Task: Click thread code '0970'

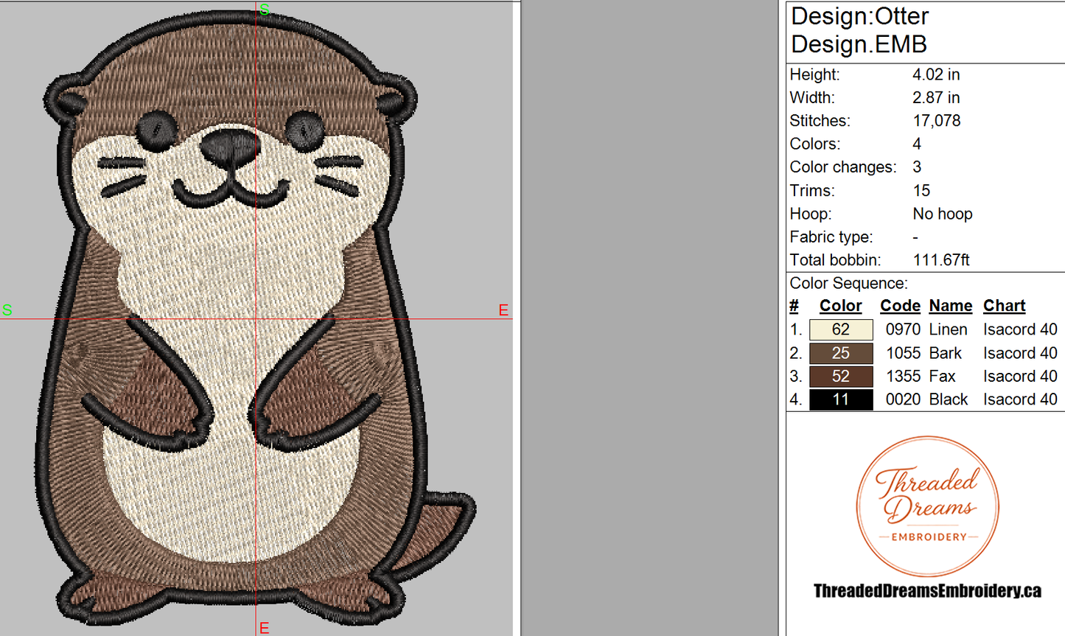Action: [903, 329]
